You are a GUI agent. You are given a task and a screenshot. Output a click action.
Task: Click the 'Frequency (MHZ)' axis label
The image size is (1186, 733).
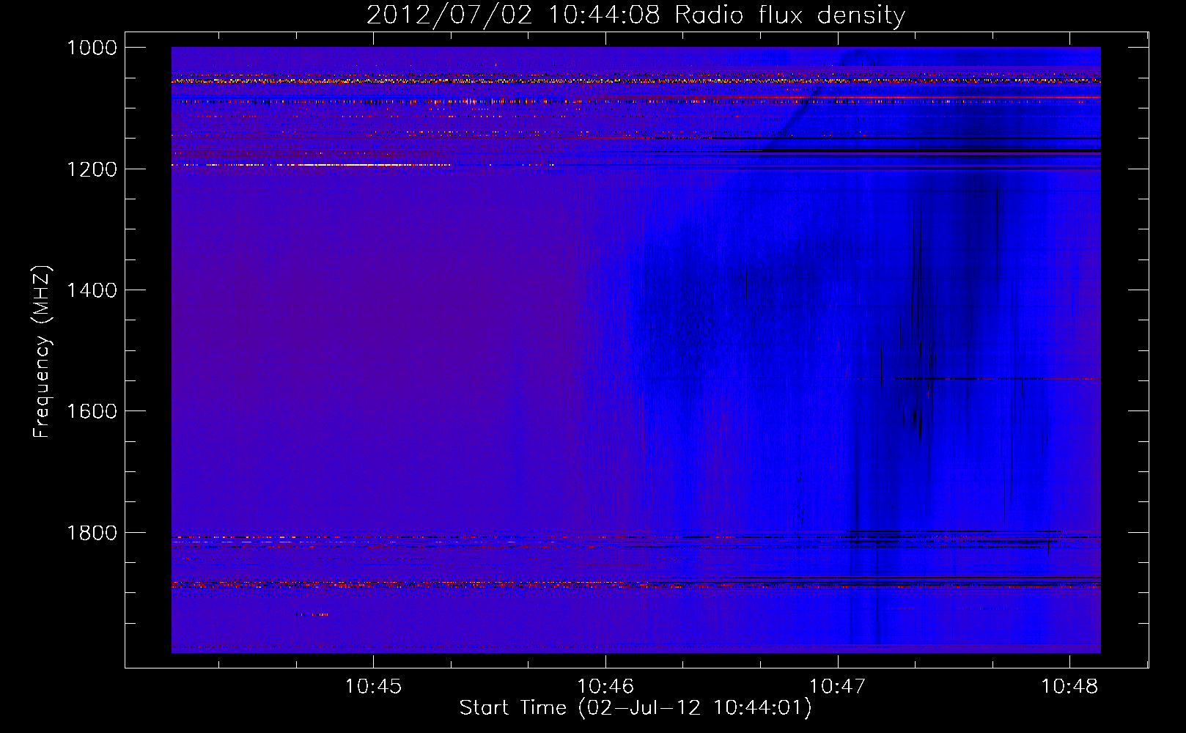pos(43,352)
